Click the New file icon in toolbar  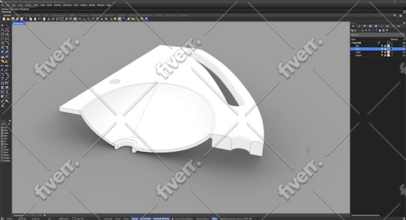4,19
